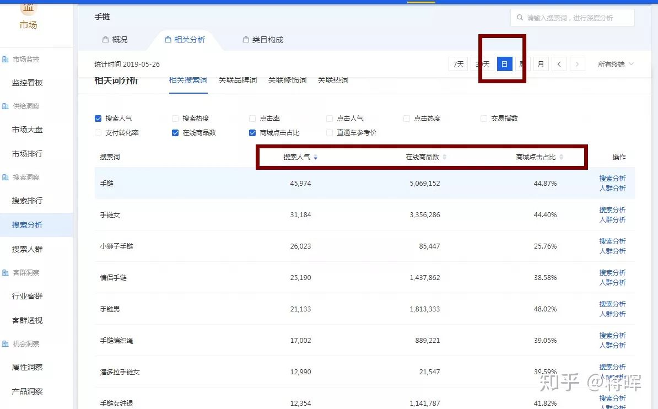Open 搜索排行 in sidebar
The width and height of the screenshot is (658, 409).
(27, 201)
